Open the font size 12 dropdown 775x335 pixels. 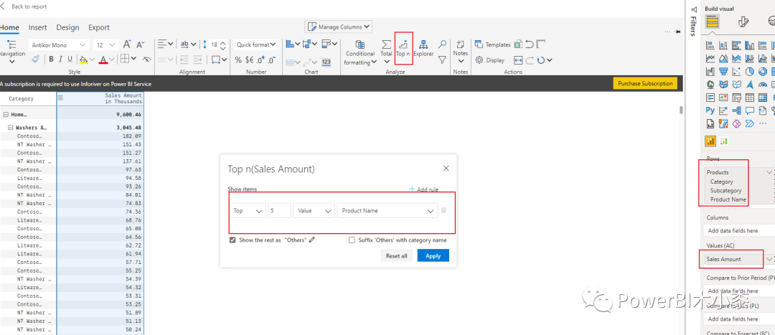pyautogui.click(x=105, y=44)
